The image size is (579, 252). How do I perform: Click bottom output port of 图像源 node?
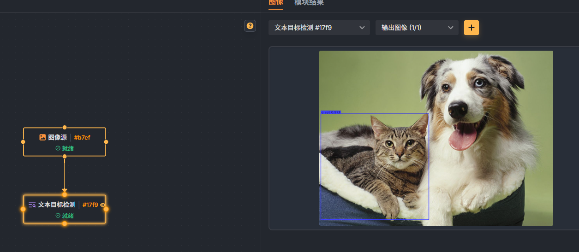coord(65,157)
